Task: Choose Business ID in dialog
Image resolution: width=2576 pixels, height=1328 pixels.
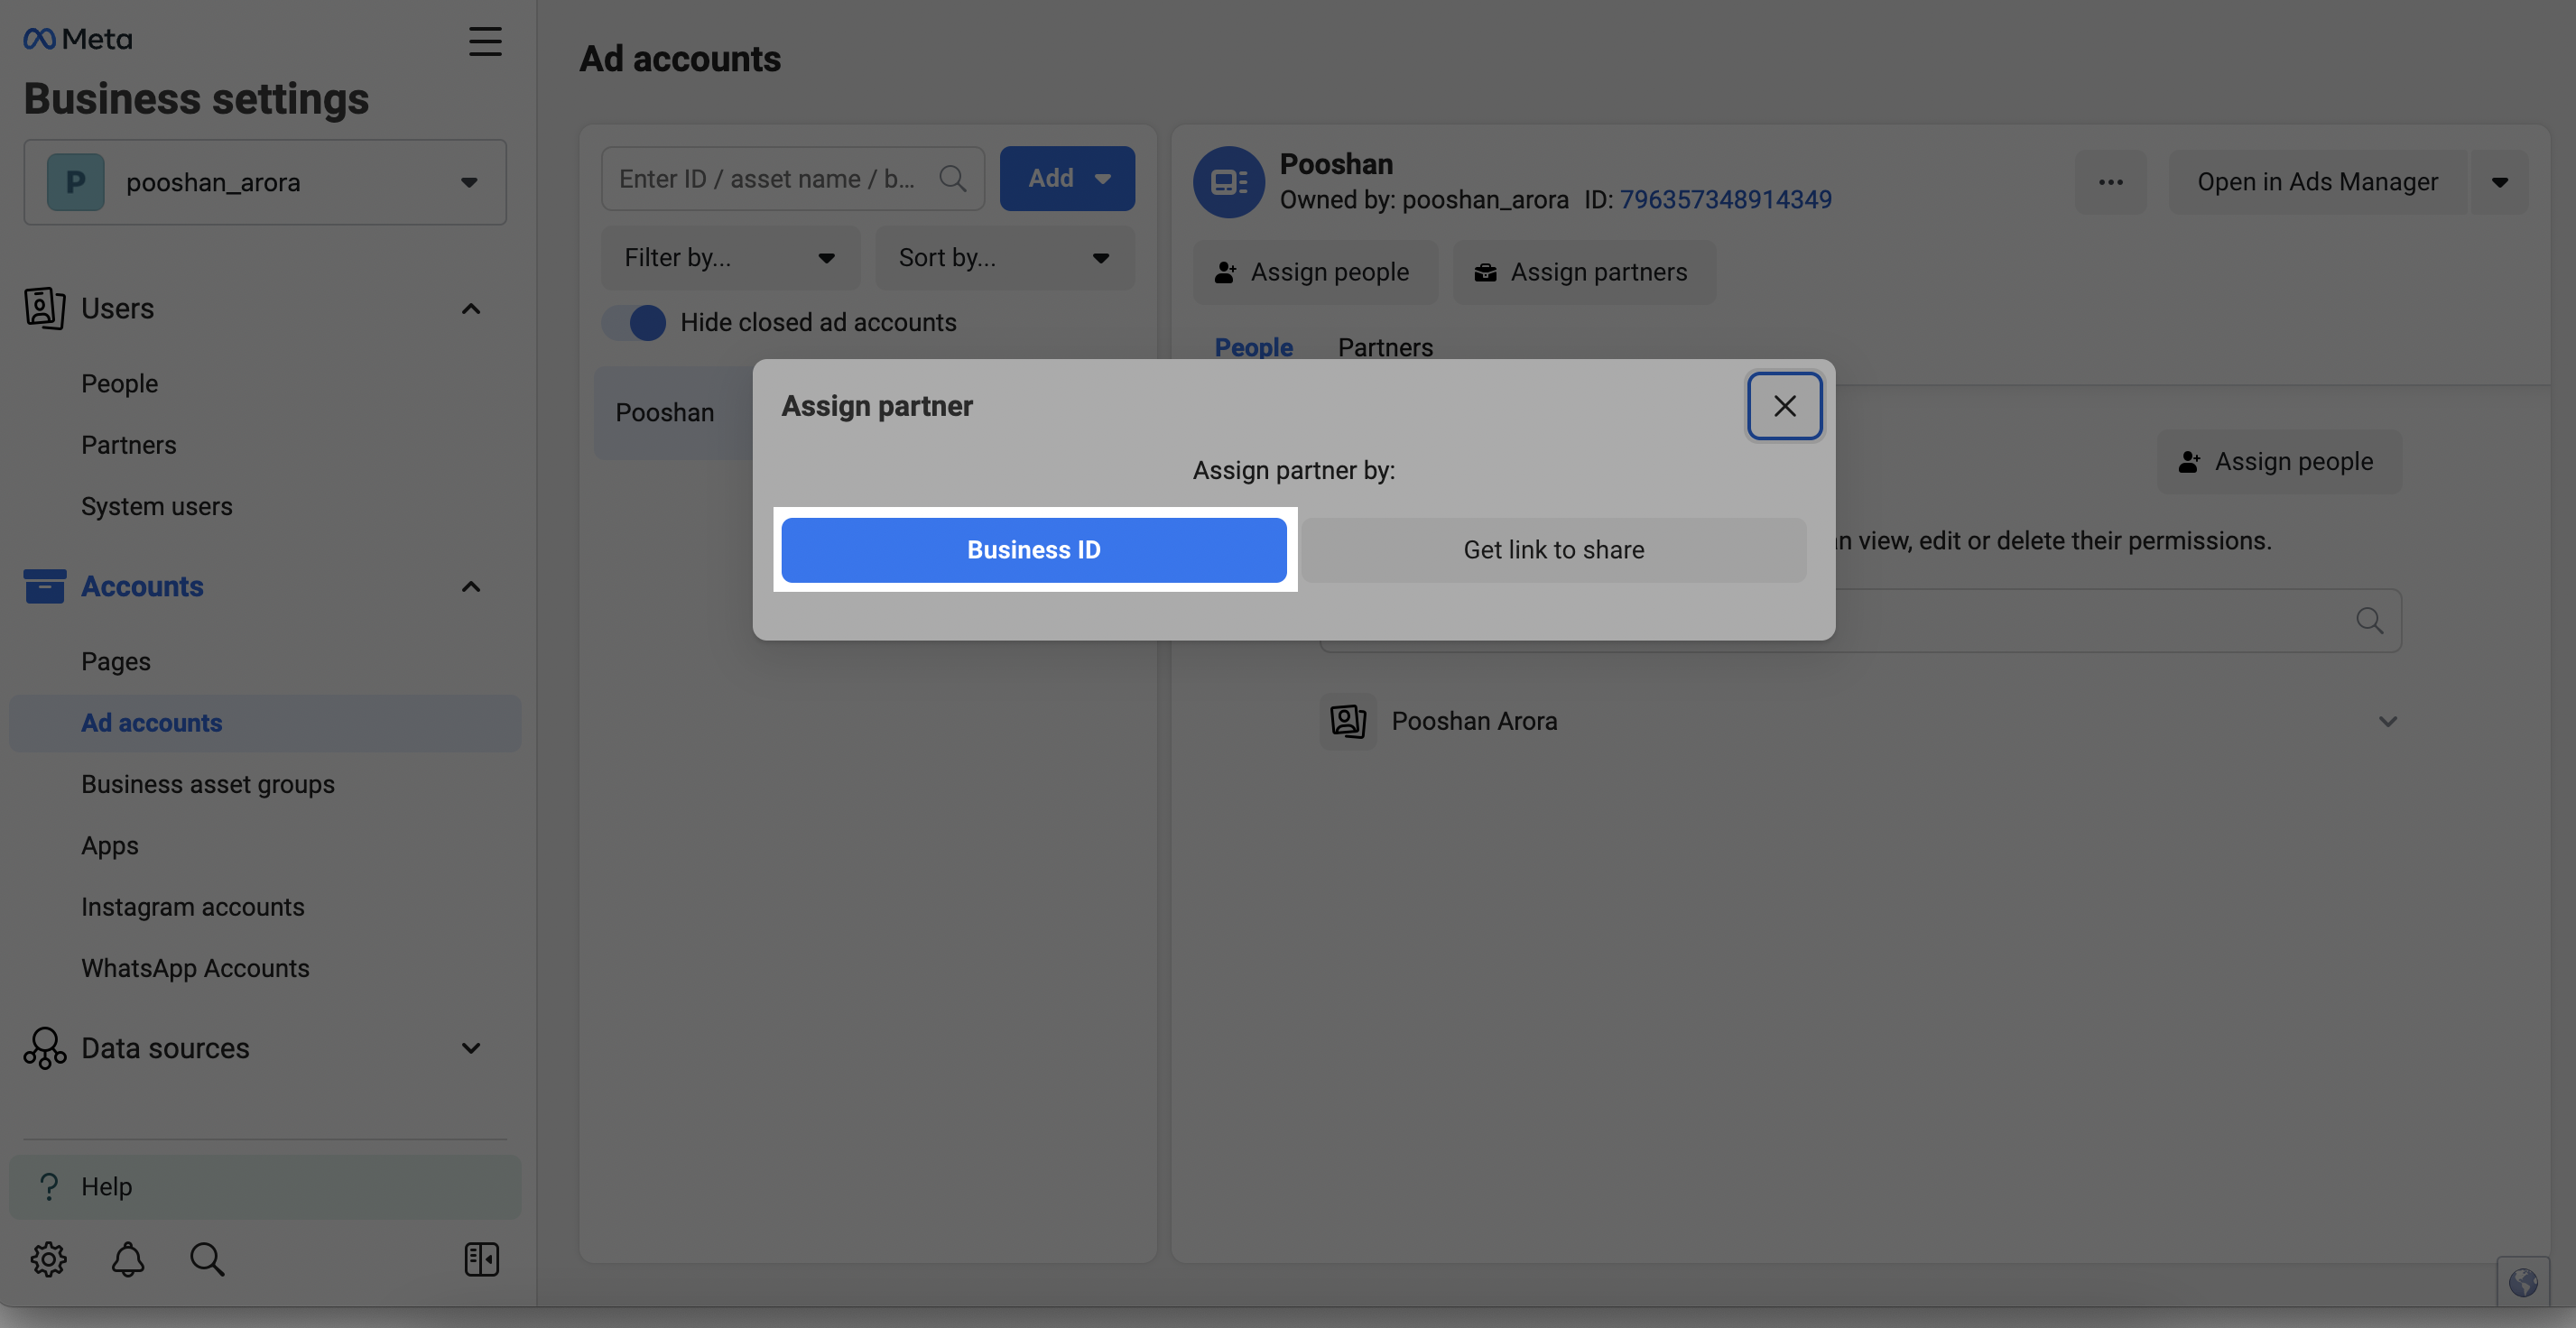Action: point(1033,549)
